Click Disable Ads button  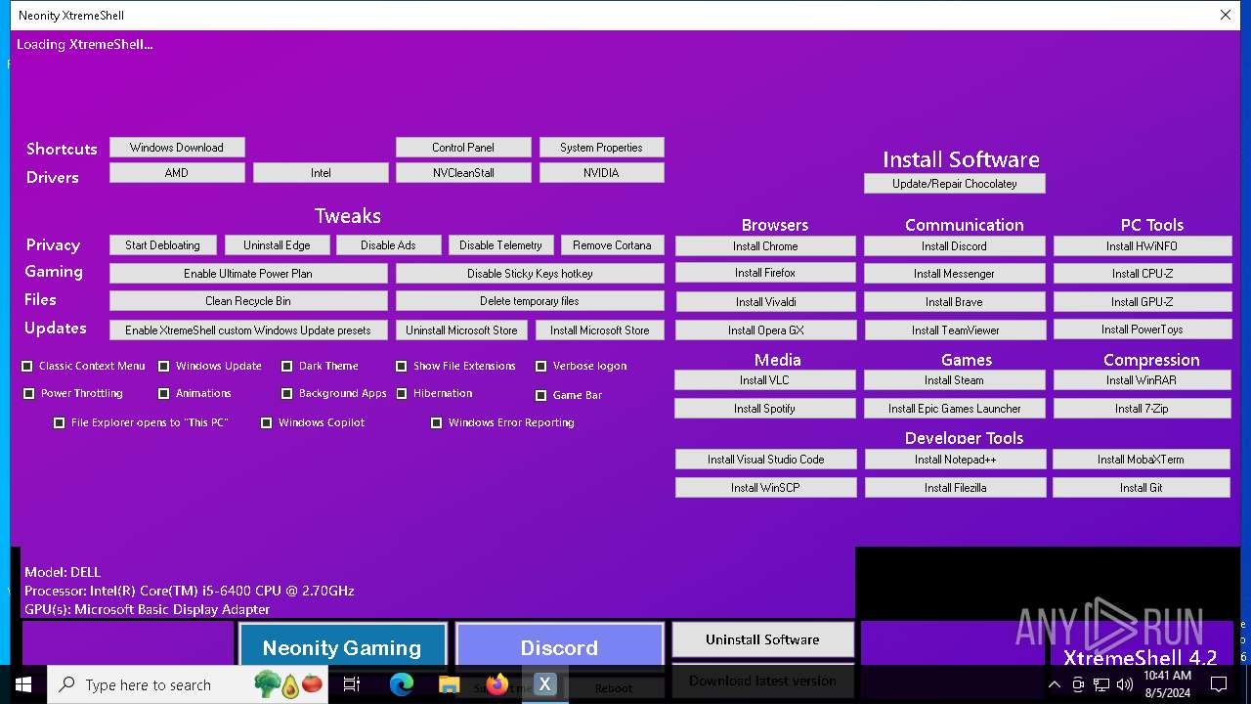click(x=388, y=245)
